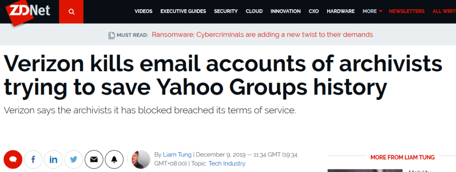The image size is (456, 172).
Task: Click the author's avatar photo
Action: tap(141, 159)
